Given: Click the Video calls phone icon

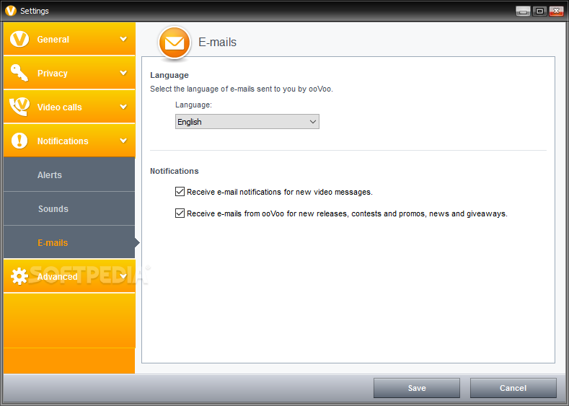Looking at the screenshot, I should pos(19,107).
